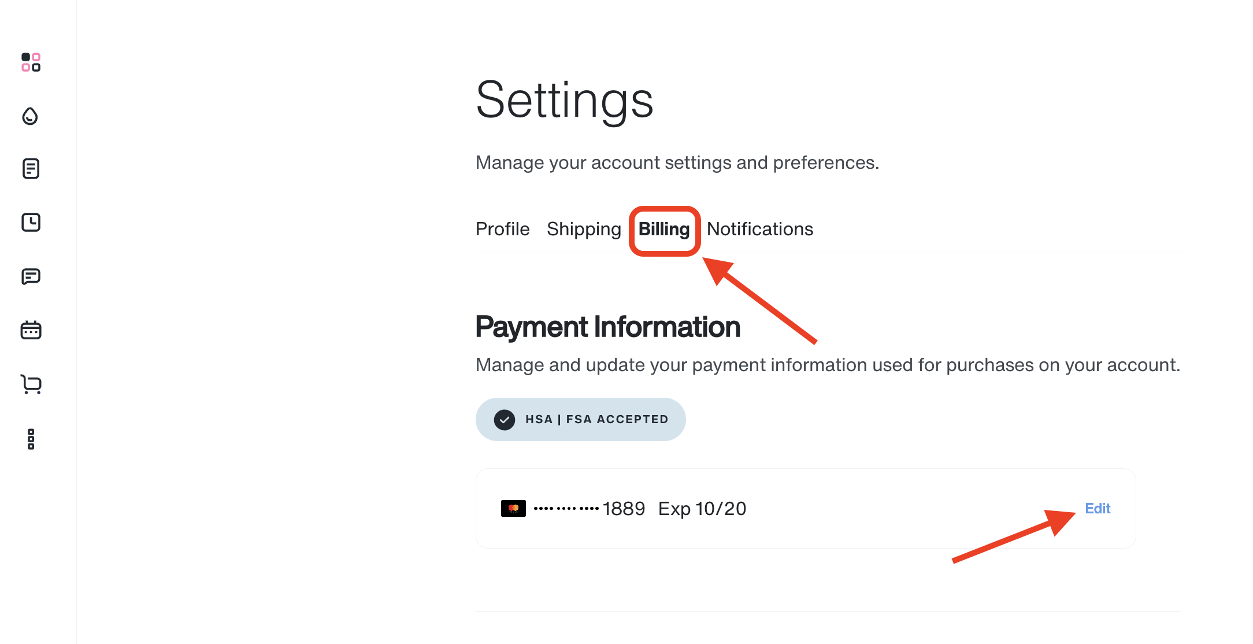Click Edit to update the saved card

(x=1097, y=508)
